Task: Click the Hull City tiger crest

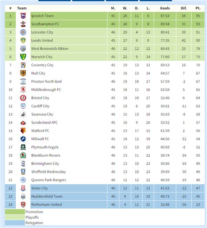Action: pos(23,73)
